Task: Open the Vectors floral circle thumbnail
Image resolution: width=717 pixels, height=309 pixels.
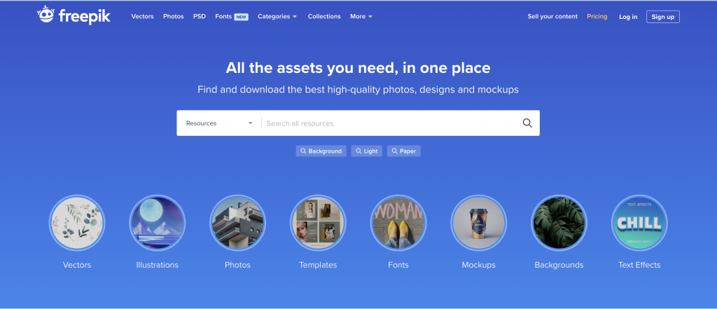Action: pos(77,223)
